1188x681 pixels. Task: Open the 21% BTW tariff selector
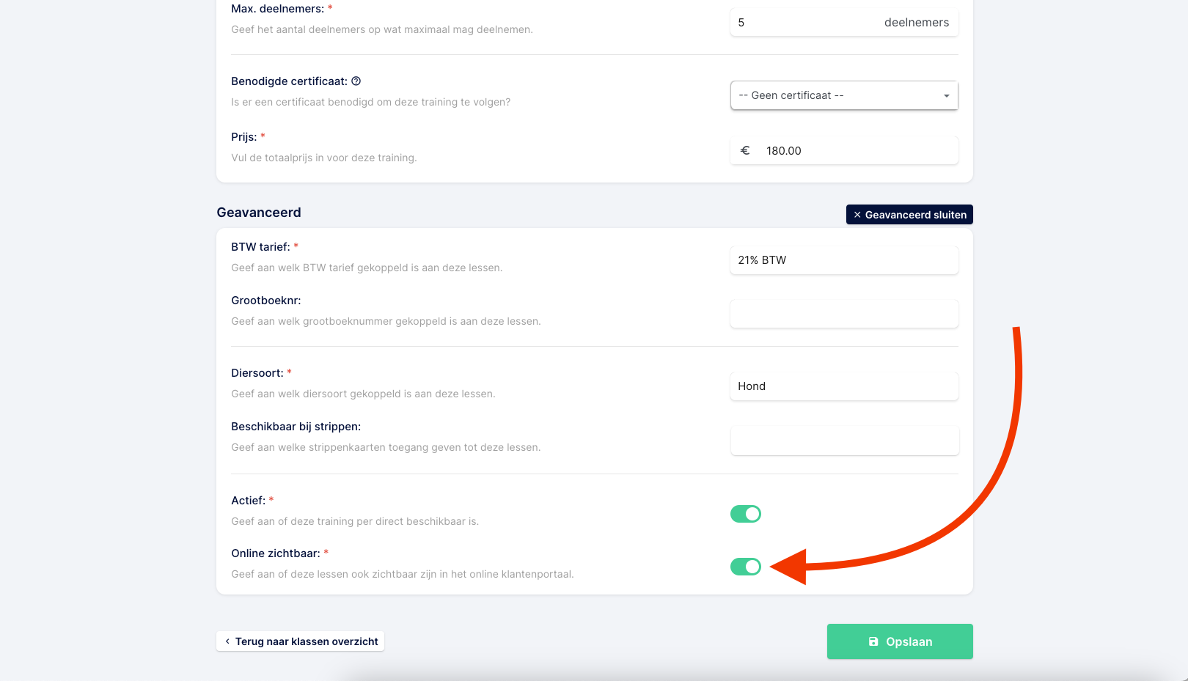coord(844,260)
